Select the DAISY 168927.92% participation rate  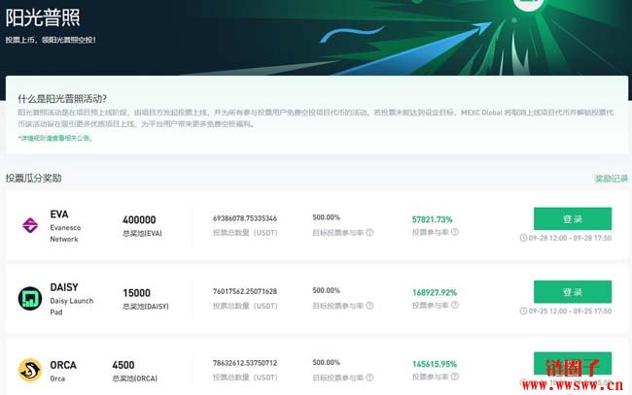pos(434,291)
